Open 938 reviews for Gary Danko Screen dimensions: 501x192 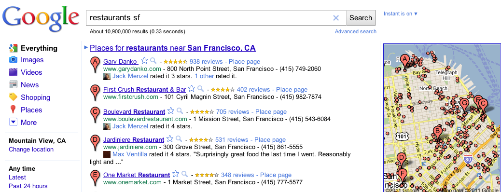pyautogui.click(x=206, y=61)
